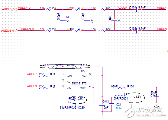Click the AUDLN net label after C152
Viewport: 168px width, 120px height.
[162, 29]
